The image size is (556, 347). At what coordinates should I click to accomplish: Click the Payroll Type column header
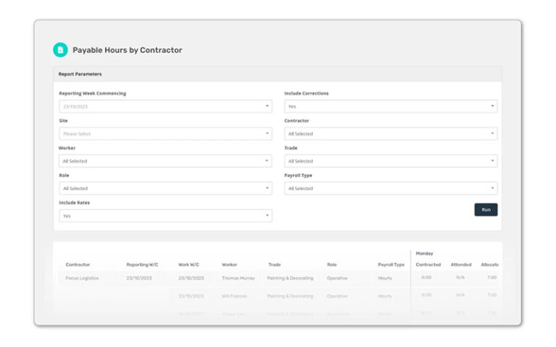pyautogui.click(x=391, y=265)
